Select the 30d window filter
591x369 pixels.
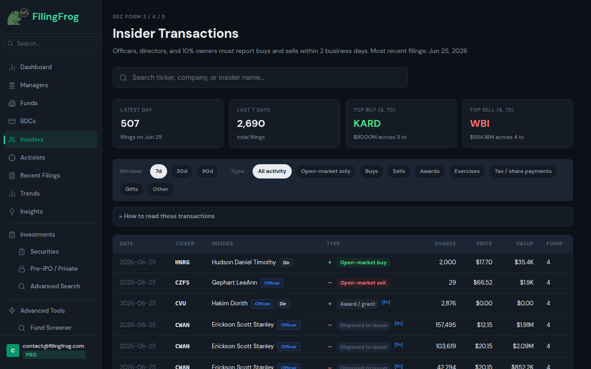coord(182,171)
